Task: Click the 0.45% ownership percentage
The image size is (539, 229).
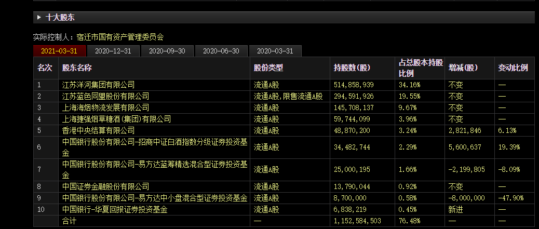Action: point(407,209)
